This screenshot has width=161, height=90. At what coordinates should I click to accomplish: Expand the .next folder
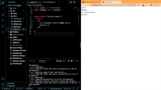9,8
